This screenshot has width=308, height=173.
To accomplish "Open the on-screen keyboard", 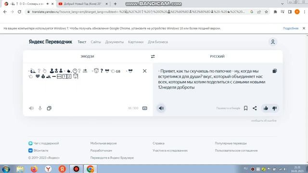I will (x=144, y=108).
